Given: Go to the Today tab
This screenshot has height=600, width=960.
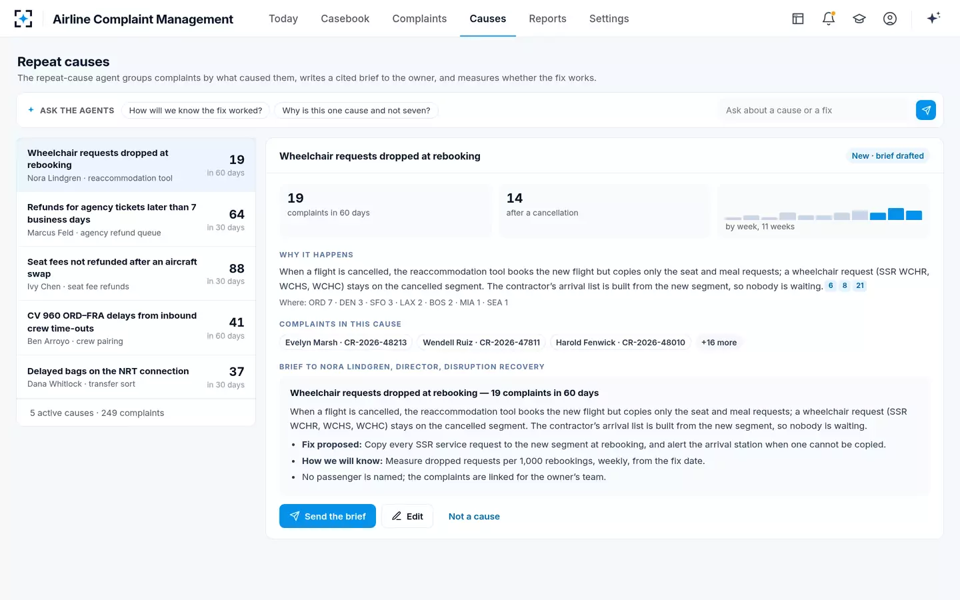Looking at the screenshot, I should 283,19.
